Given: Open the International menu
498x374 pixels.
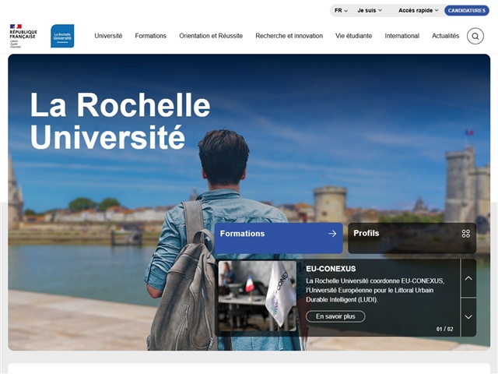Looking at the screenshot, I should (402, 36).
